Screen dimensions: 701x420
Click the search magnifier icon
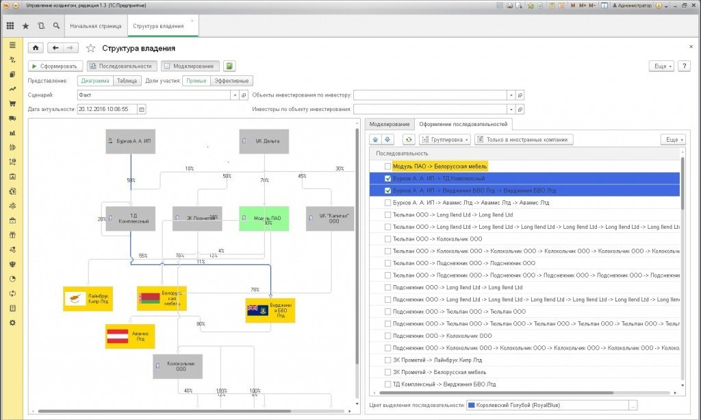click(x=56, y=26)
